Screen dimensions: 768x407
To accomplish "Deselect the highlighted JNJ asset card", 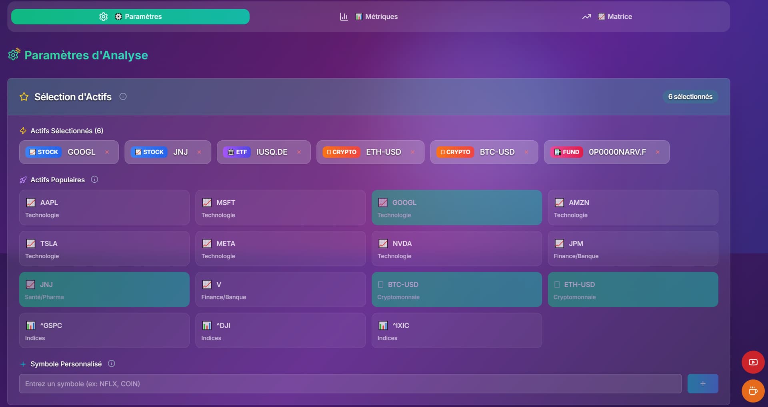I will [x=104, y=289].
